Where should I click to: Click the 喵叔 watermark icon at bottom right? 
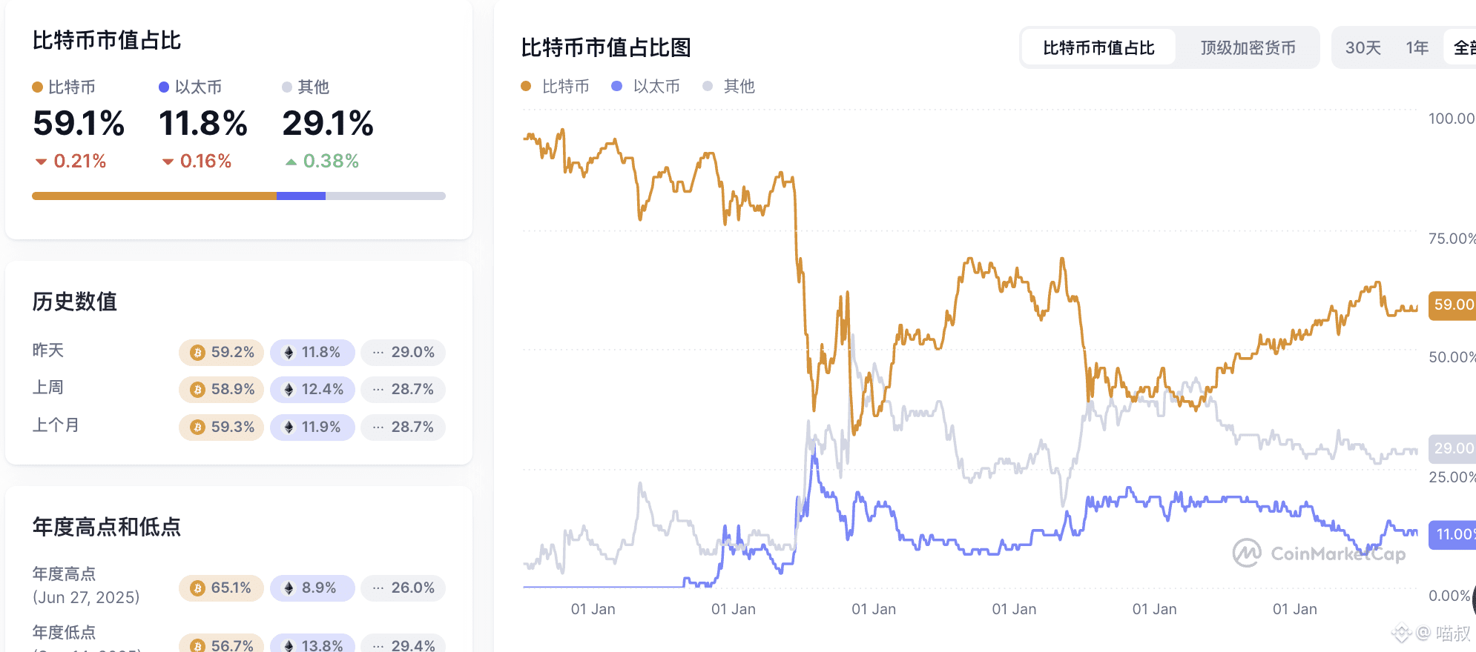[x=1400, y=633]
